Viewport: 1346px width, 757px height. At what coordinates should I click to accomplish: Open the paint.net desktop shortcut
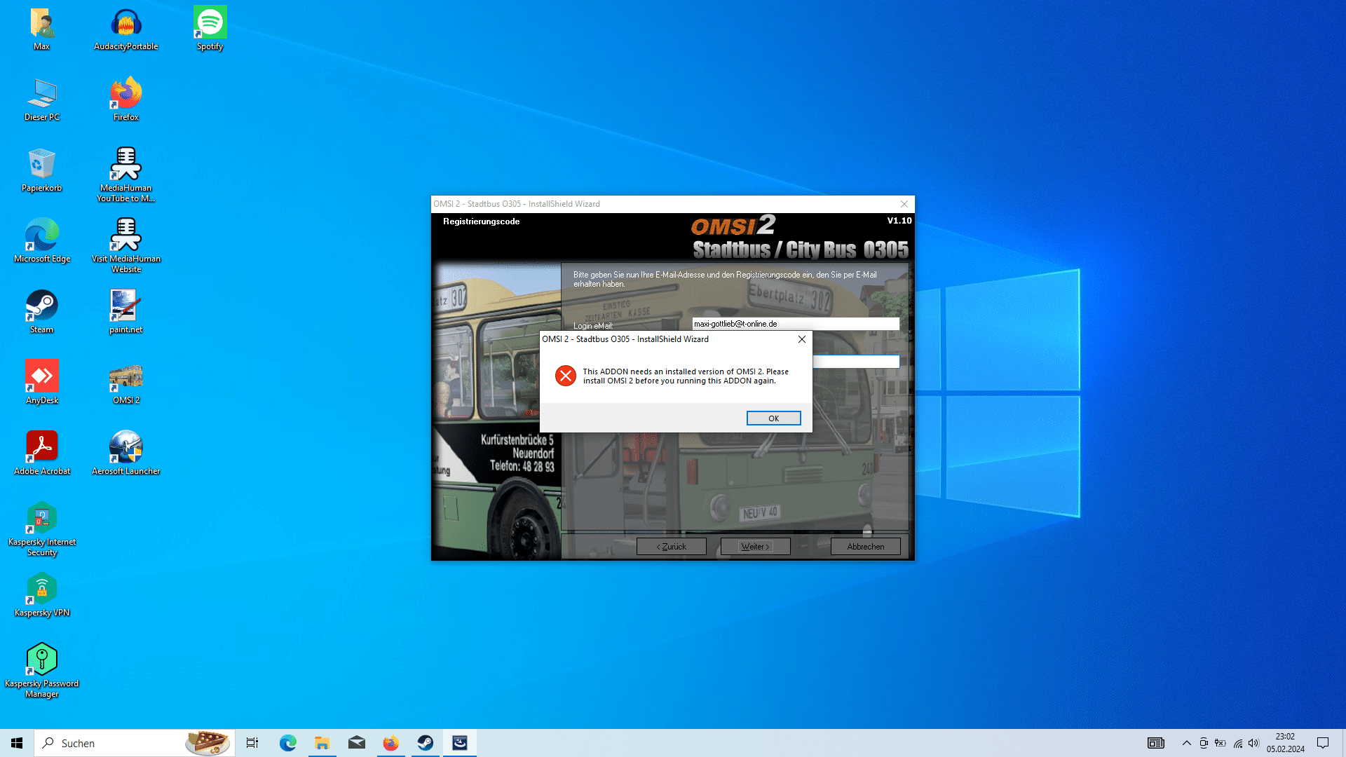(x=126, y=306)
